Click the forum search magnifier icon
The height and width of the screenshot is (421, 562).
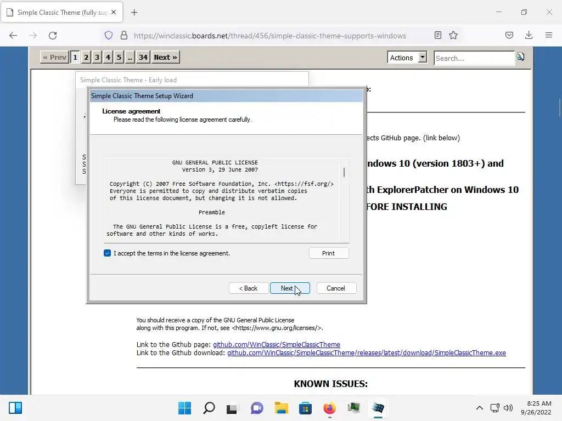click(x=520, y=57)
